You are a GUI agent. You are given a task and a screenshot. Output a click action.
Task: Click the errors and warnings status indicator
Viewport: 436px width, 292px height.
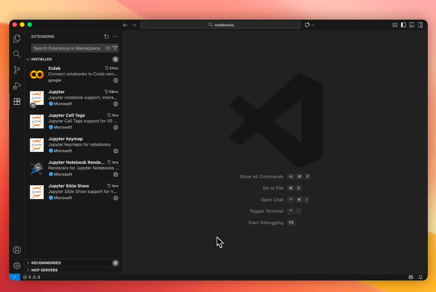click(x=32, y=277)
